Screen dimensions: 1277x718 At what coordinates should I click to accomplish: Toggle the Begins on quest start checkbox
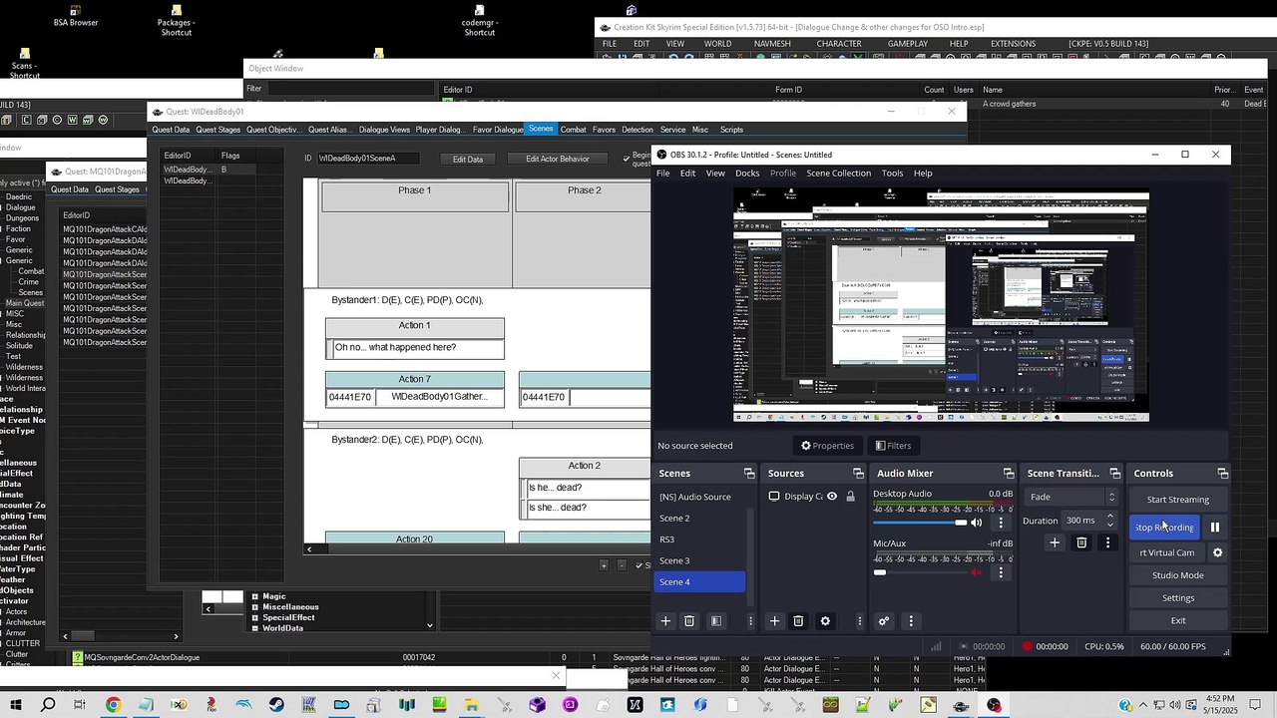[x=627, y=158]
